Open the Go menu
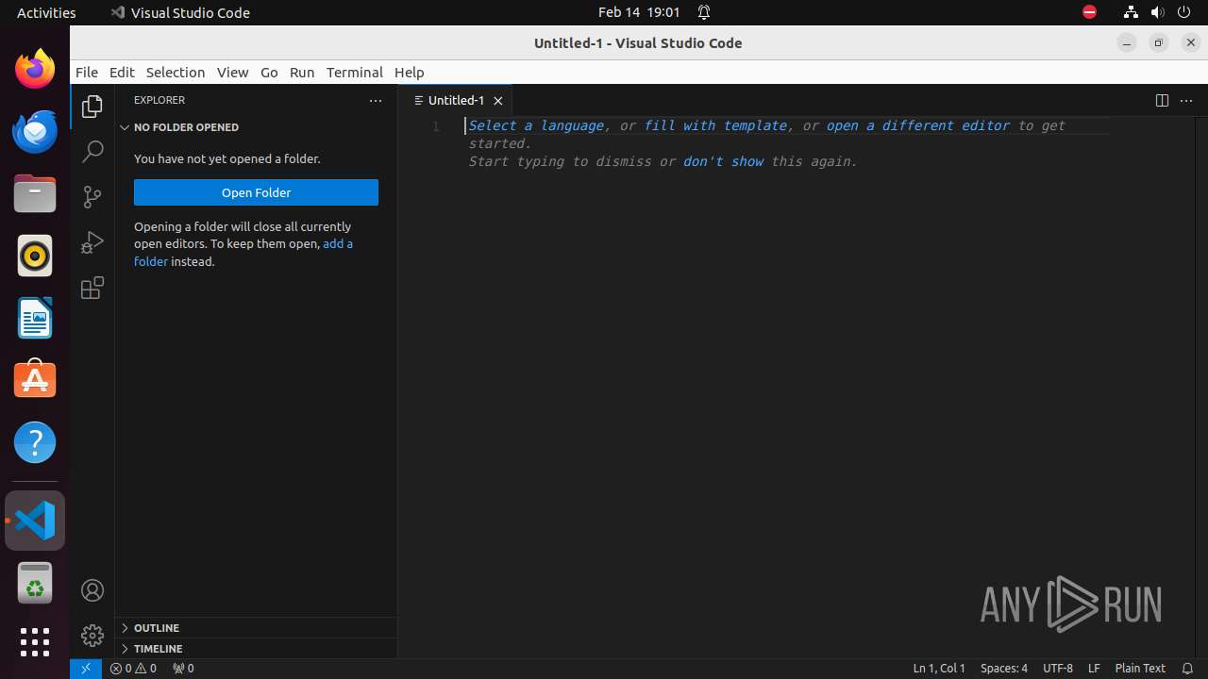 [x=269, y=73]
